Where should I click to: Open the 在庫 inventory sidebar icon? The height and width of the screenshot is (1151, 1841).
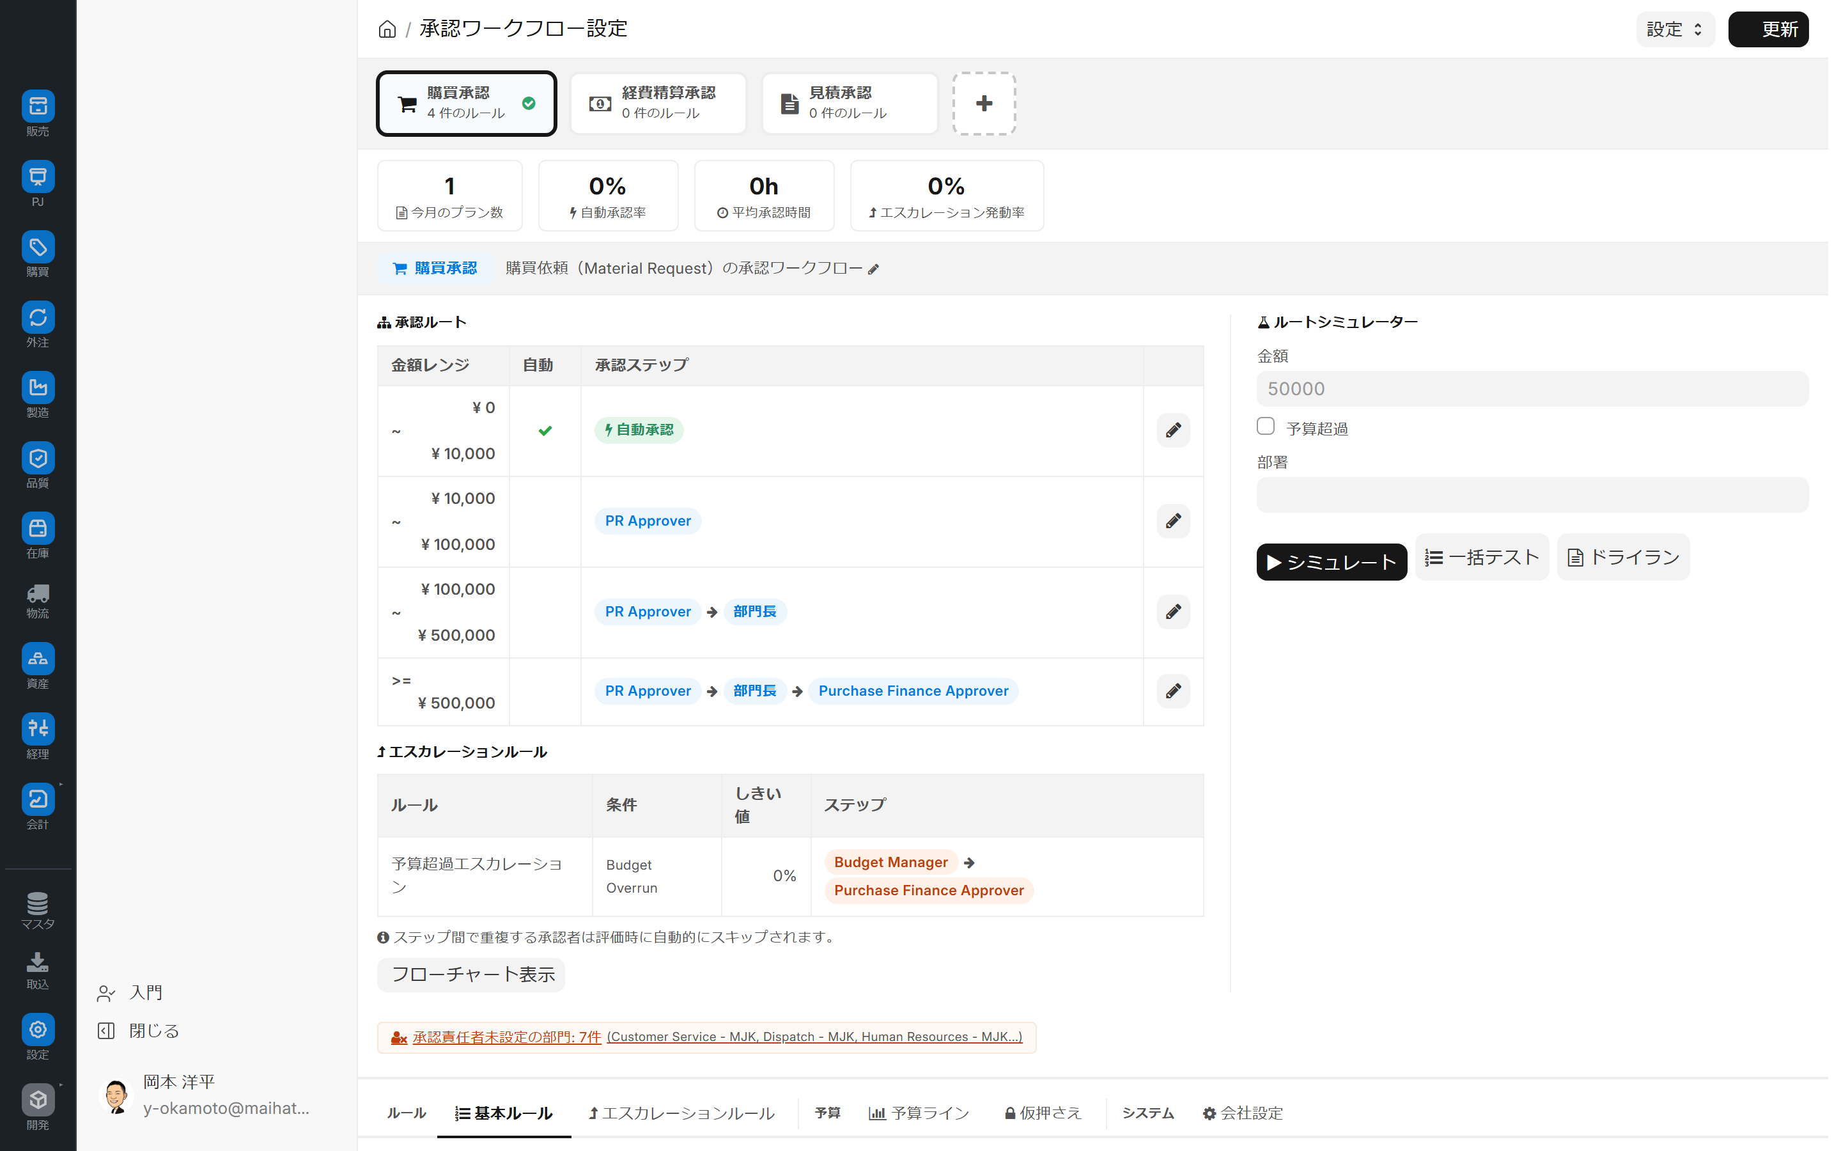coord(37,529)
